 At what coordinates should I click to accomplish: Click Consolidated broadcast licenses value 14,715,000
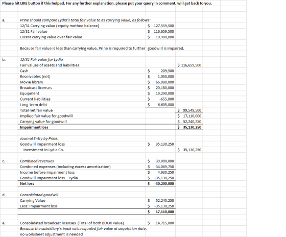pyautogui.click(x=160, y=223)
